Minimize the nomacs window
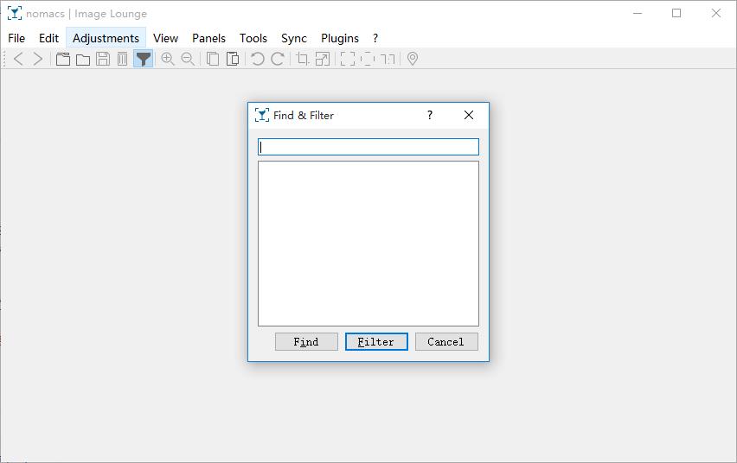Viewport: 737px width, 463px height. (x=638, y=13)
